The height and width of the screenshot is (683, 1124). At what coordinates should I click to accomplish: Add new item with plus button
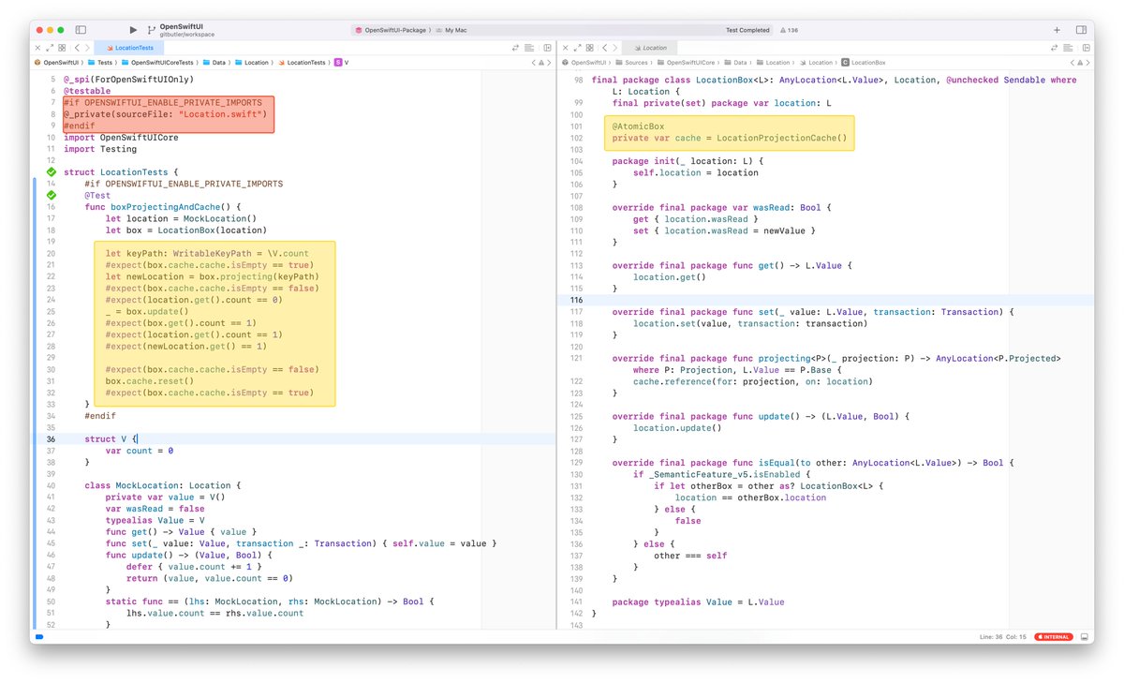click(x=1057, y=30)
